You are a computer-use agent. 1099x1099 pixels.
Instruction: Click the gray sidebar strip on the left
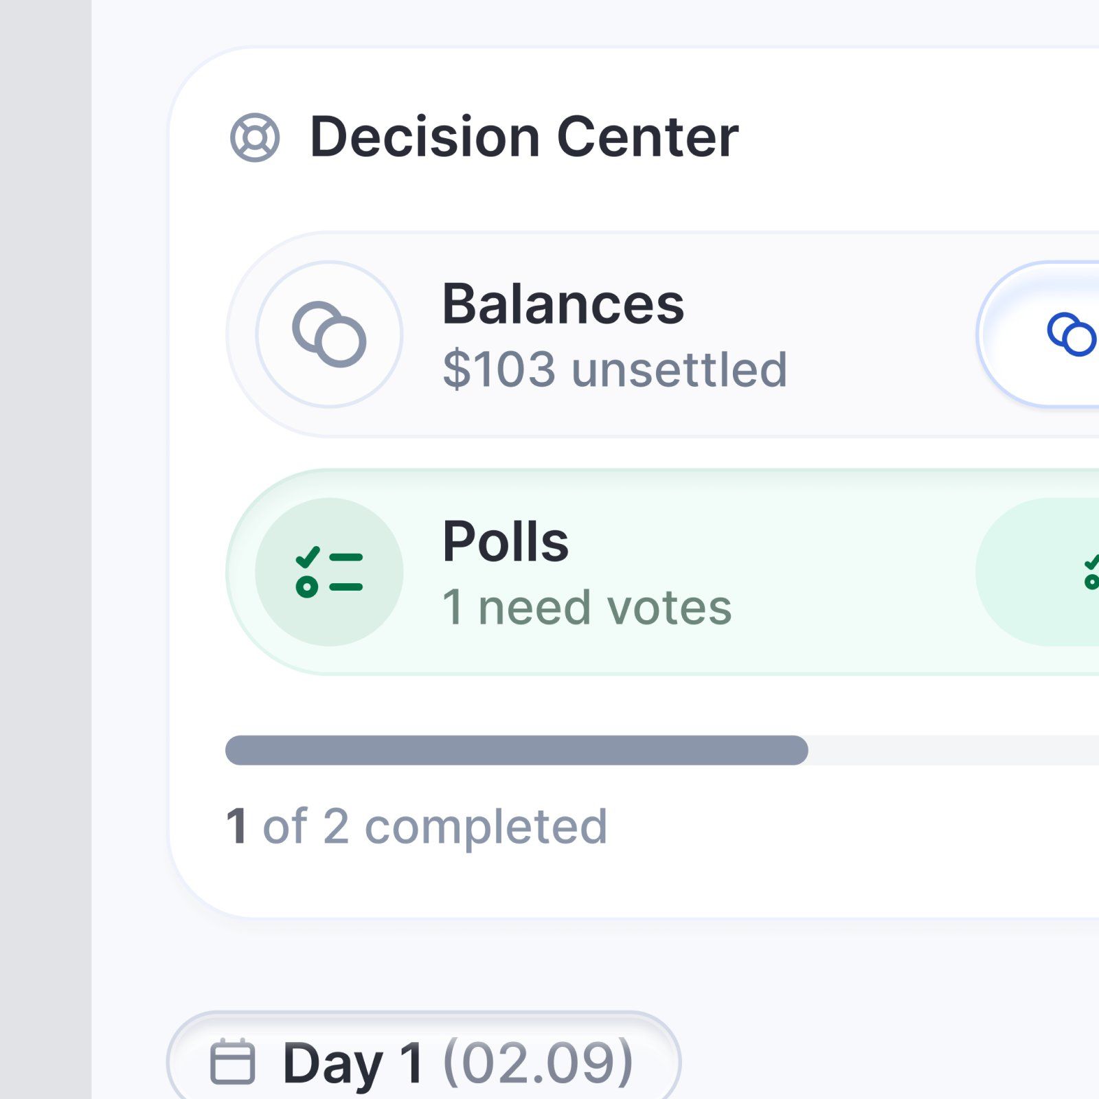pyautogui.click(x=45, y=549)
